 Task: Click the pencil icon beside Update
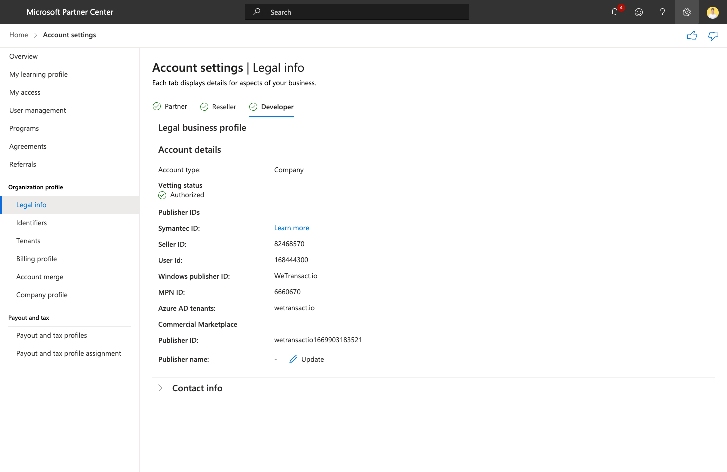click(293, 359)
